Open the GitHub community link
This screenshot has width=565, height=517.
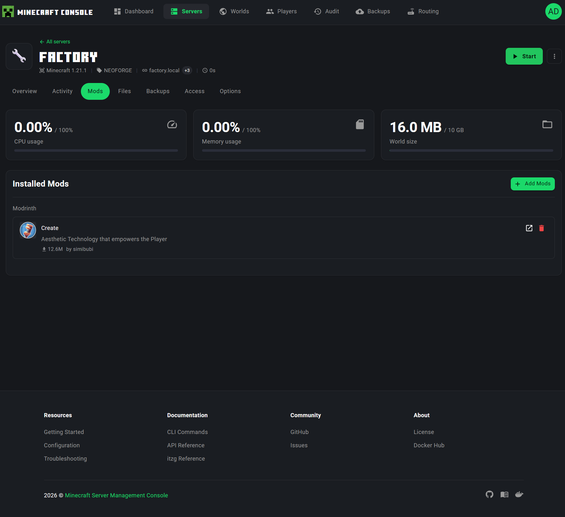coord(299,432)
